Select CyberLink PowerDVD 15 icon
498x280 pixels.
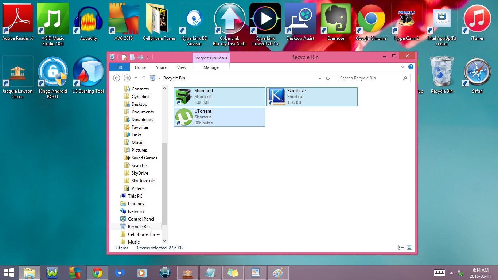click(x=265, y=25)
